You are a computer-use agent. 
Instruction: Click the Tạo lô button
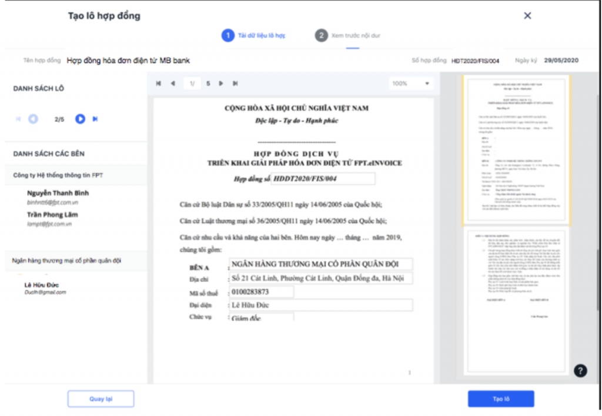(x=501, y=399)
